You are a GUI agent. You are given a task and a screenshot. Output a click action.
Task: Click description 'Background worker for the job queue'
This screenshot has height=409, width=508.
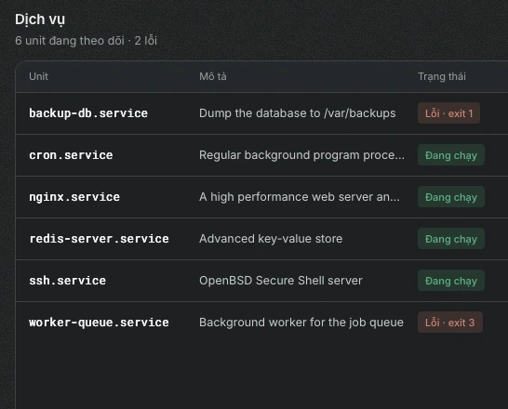(301, 323)
